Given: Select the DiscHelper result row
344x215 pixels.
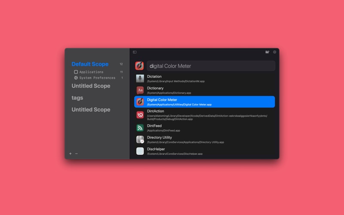Looking at the screenshot, I should [x=205, y=151].
